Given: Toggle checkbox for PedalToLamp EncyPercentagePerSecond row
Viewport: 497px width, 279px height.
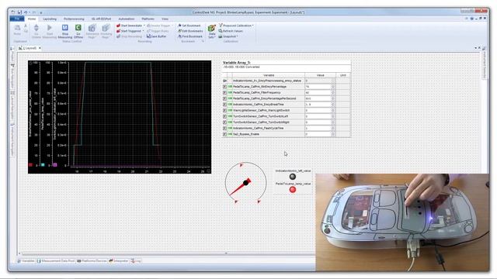Looking at the screenshot, I should 224,98.
